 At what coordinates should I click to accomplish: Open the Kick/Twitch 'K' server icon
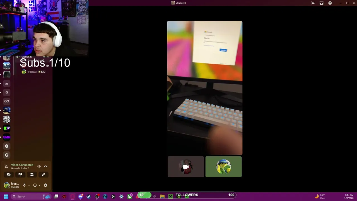7,128
